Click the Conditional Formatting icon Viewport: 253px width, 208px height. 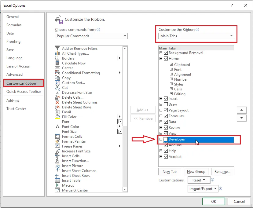coord(57,73)
